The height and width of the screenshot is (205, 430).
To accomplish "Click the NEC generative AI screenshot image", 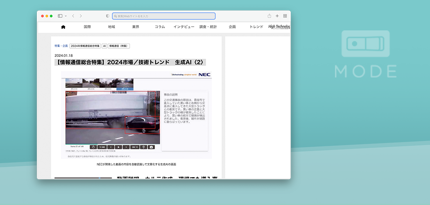I will (x=136, y=115).
